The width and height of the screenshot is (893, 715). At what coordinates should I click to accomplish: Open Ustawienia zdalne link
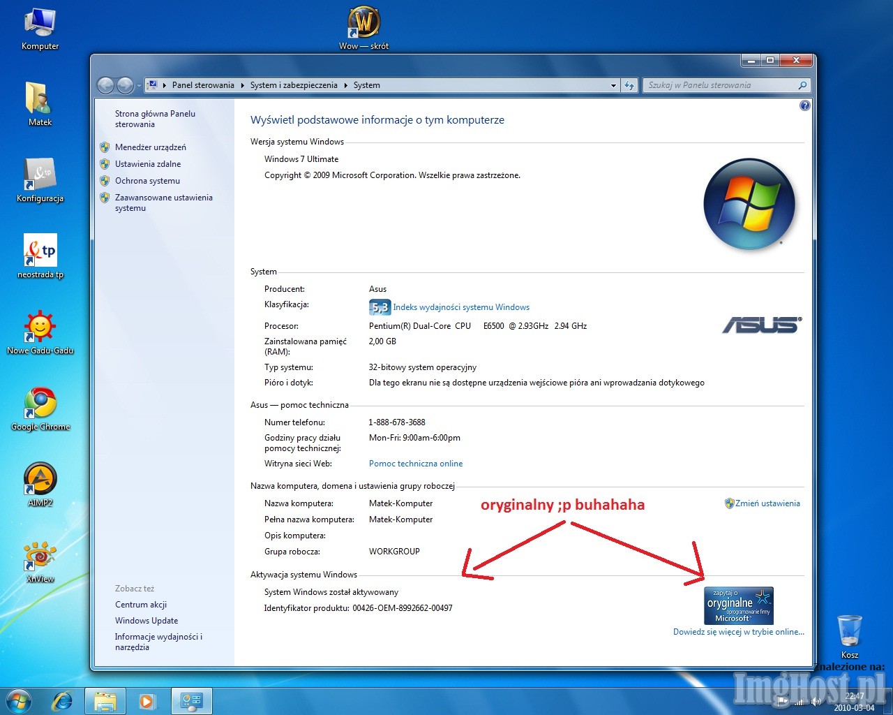click(148, 164)
